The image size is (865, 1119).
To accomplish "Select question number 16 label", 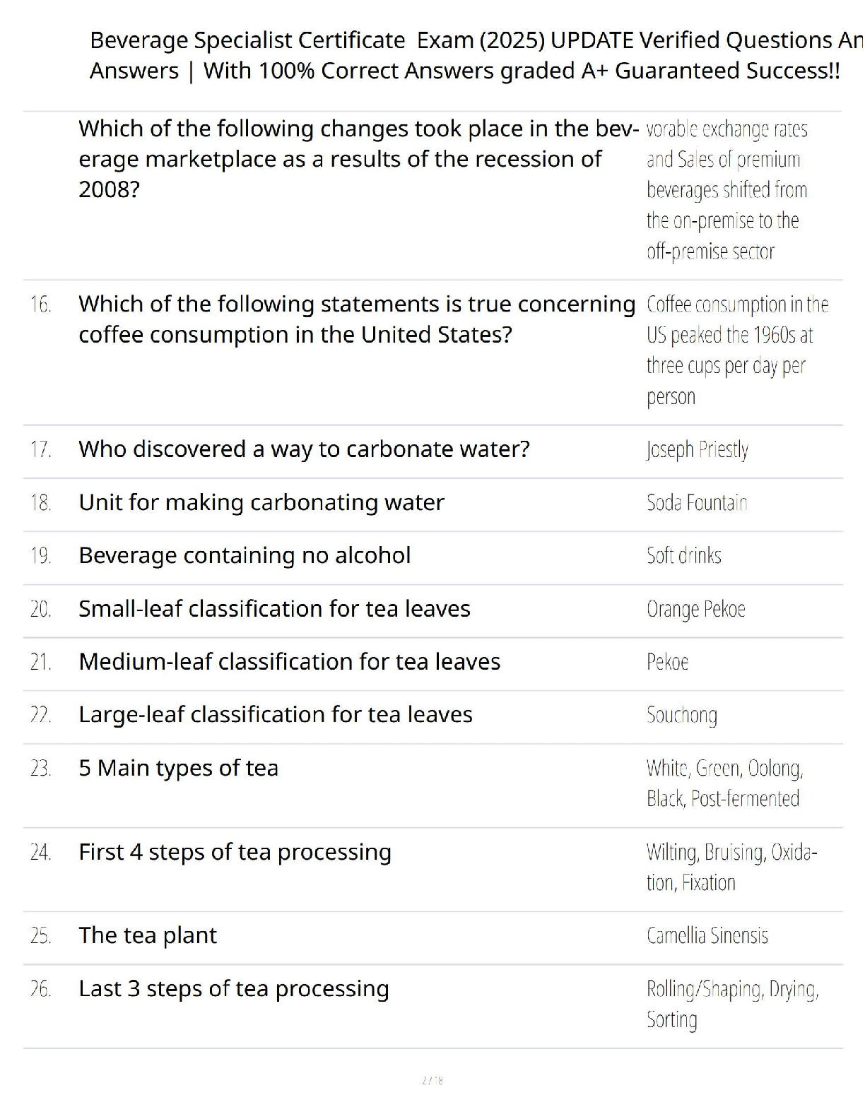I will coord(41,304).
